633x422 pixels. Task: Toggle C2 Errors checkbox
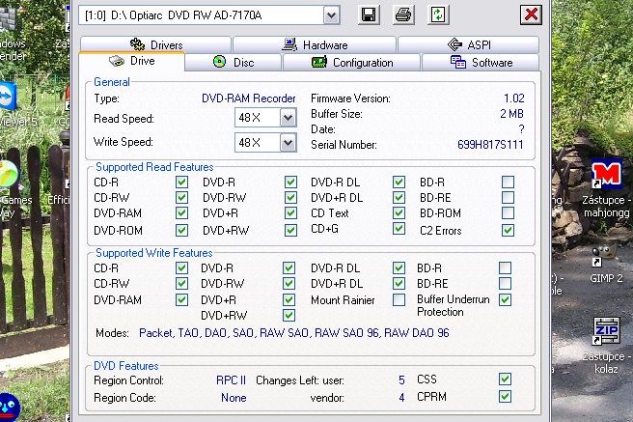click(x=508, y=230)
